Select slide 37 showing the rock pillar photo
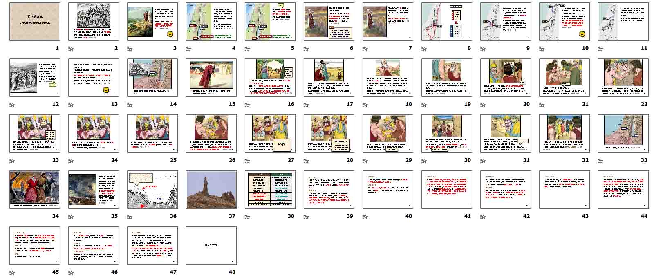 [211, 190]
